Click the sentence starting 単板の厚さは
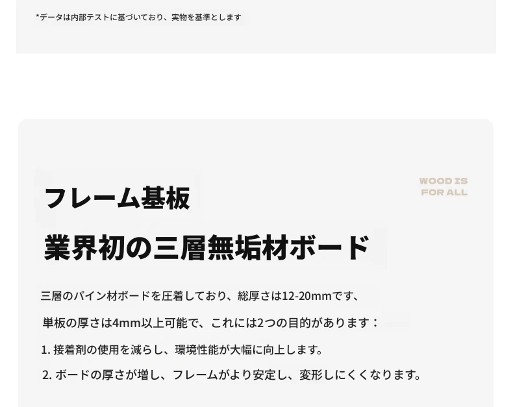This screenshot has height=407, width=513. [210, 323]
